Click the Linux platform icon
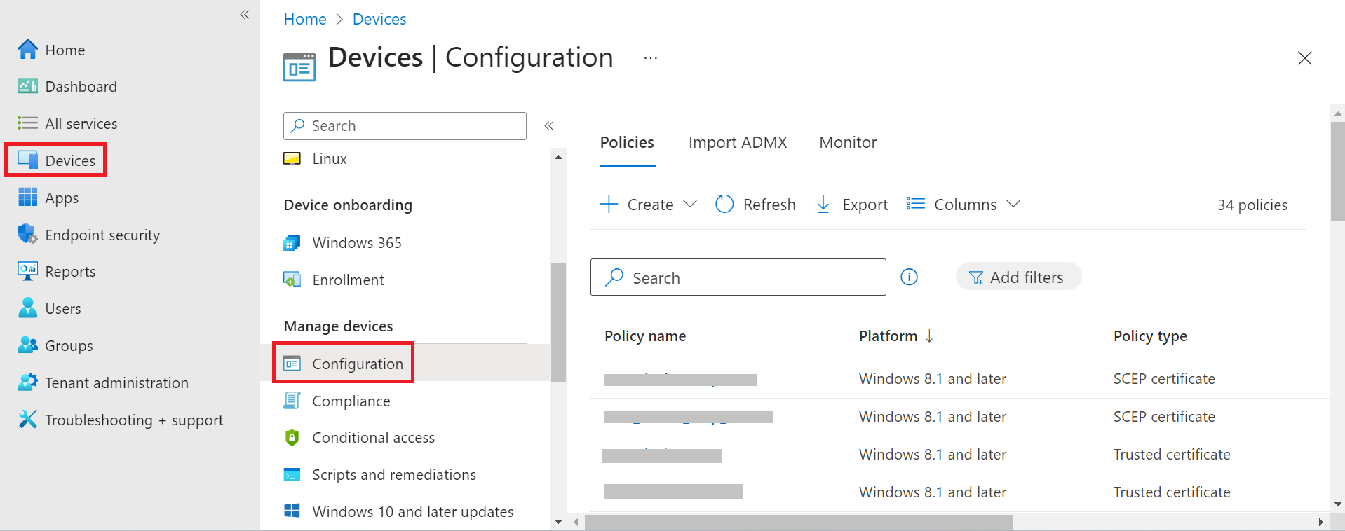This screenshot has width=1345, height=531. [x=292, y=159]
